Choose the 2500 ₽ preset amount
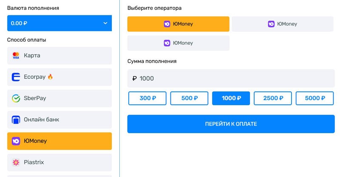The width and height of the screenshot is (340, 177). [x=273, y=98]
